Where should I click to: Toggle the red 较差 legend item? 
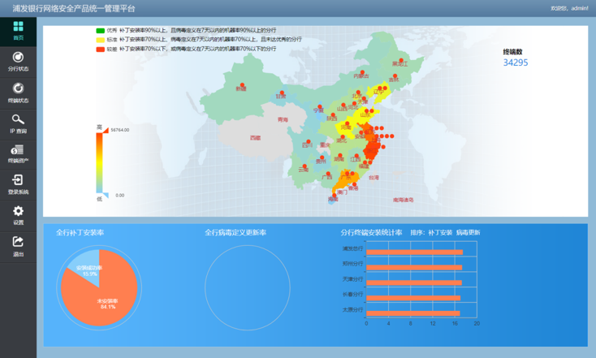[101, 50]
